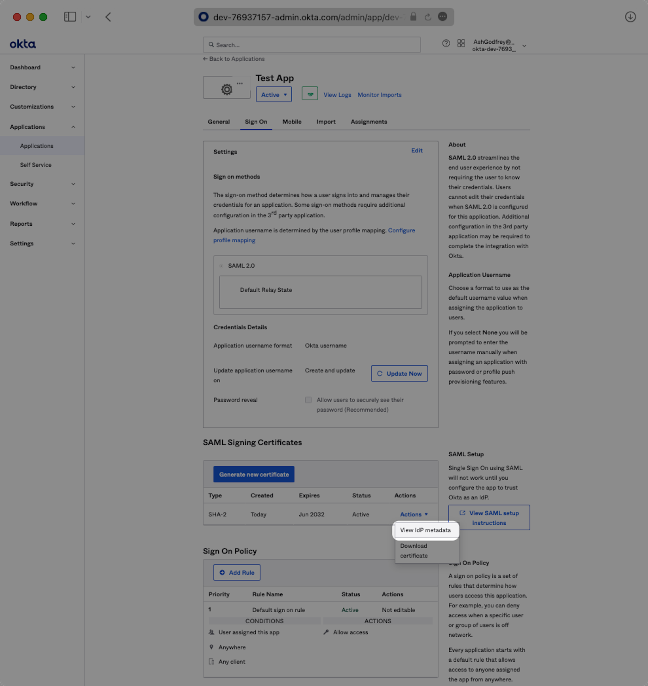Open the certificate Actions dropdown

coord(414,514)
